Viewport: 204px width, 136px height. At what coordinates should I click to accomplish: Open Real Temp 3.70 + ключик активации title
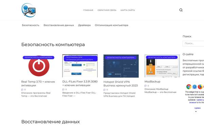[x=38, y=84]
